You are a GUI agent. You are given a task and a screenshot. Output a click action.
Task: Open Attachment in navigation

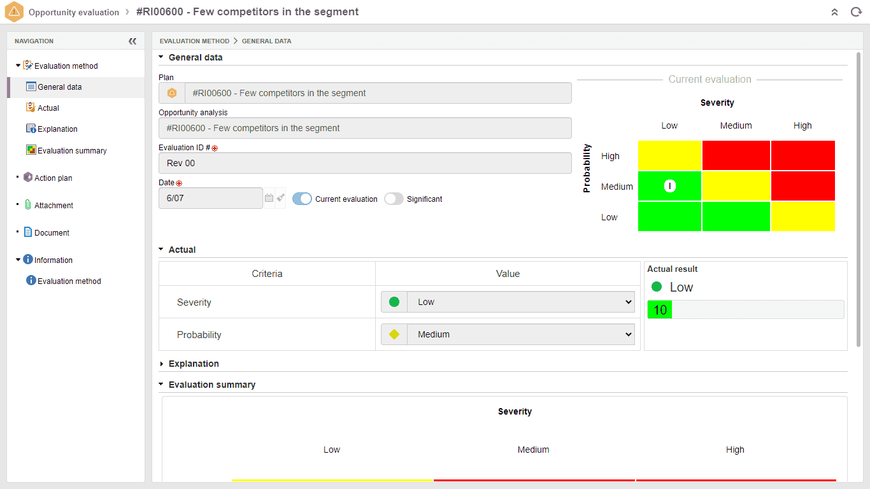(x=53, y=206)
